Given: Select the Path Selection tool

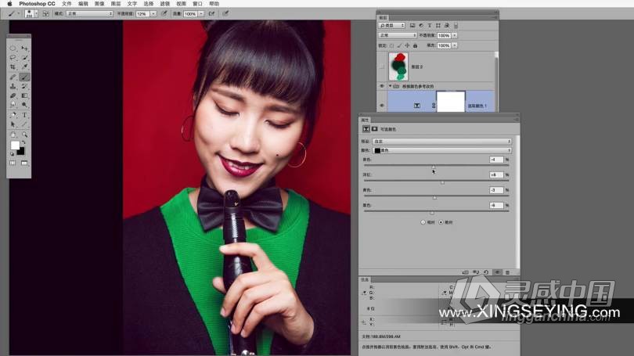Looking at the screenshot, I should coord(13,124).
